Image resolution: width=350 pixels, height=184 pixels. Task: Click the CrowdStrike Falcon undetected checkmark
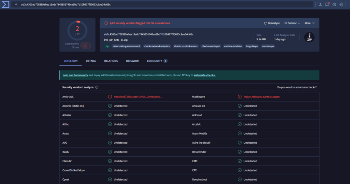point(110,170)
